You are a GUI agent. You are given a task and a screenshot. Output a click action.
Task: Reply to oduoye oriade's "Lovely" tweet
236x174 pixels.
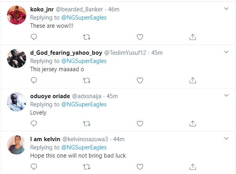34,124
